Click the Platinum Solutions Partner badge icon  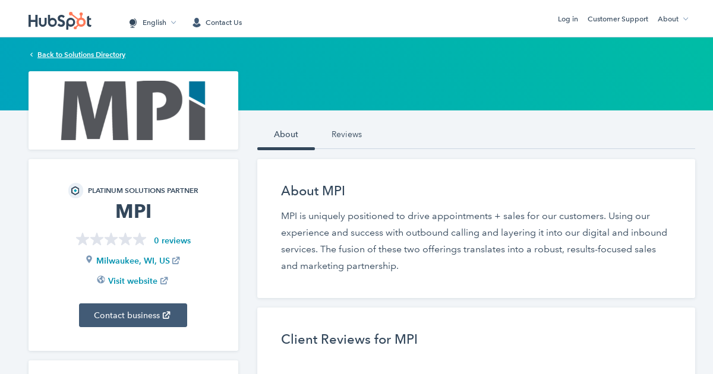(x=75, y=191)
